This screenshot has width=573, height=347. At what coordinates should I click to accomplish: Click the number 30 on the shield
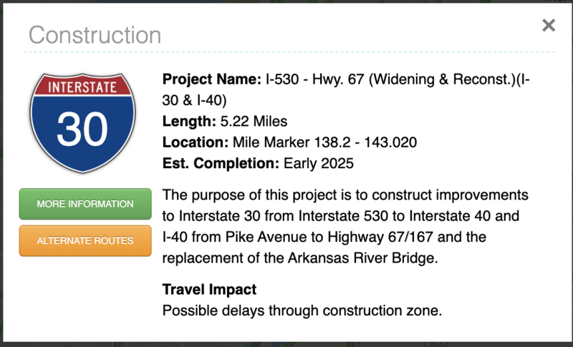82,129
